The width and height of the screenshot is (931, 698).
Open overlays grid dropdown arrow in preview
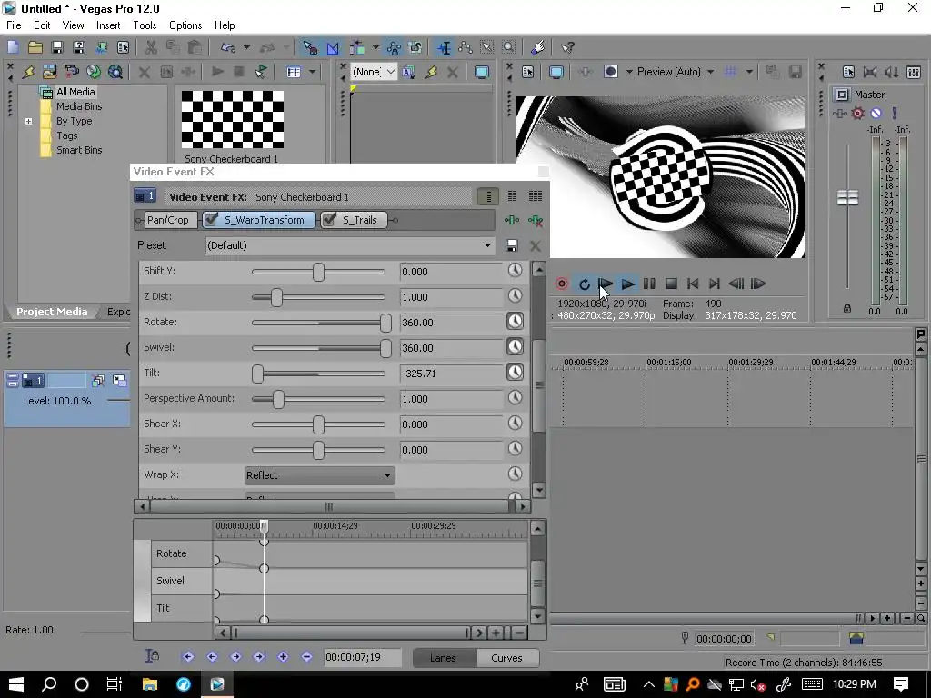749,72
